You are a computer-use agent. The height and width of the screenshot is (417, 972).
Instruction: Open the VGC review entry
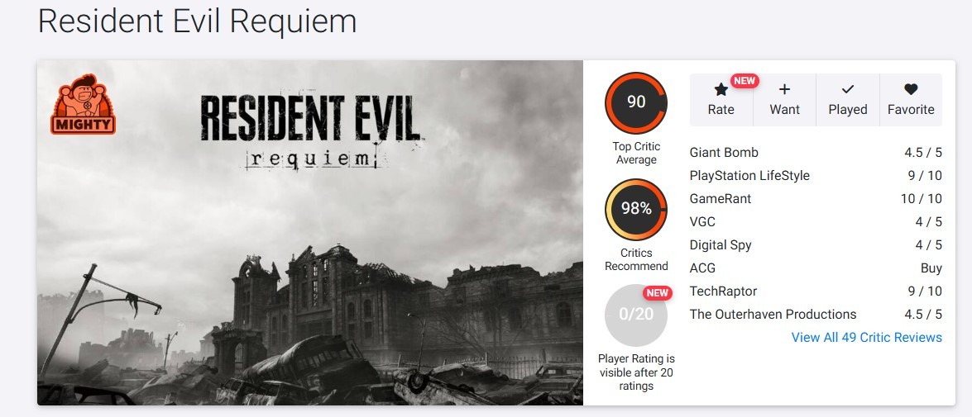(816, 221)
